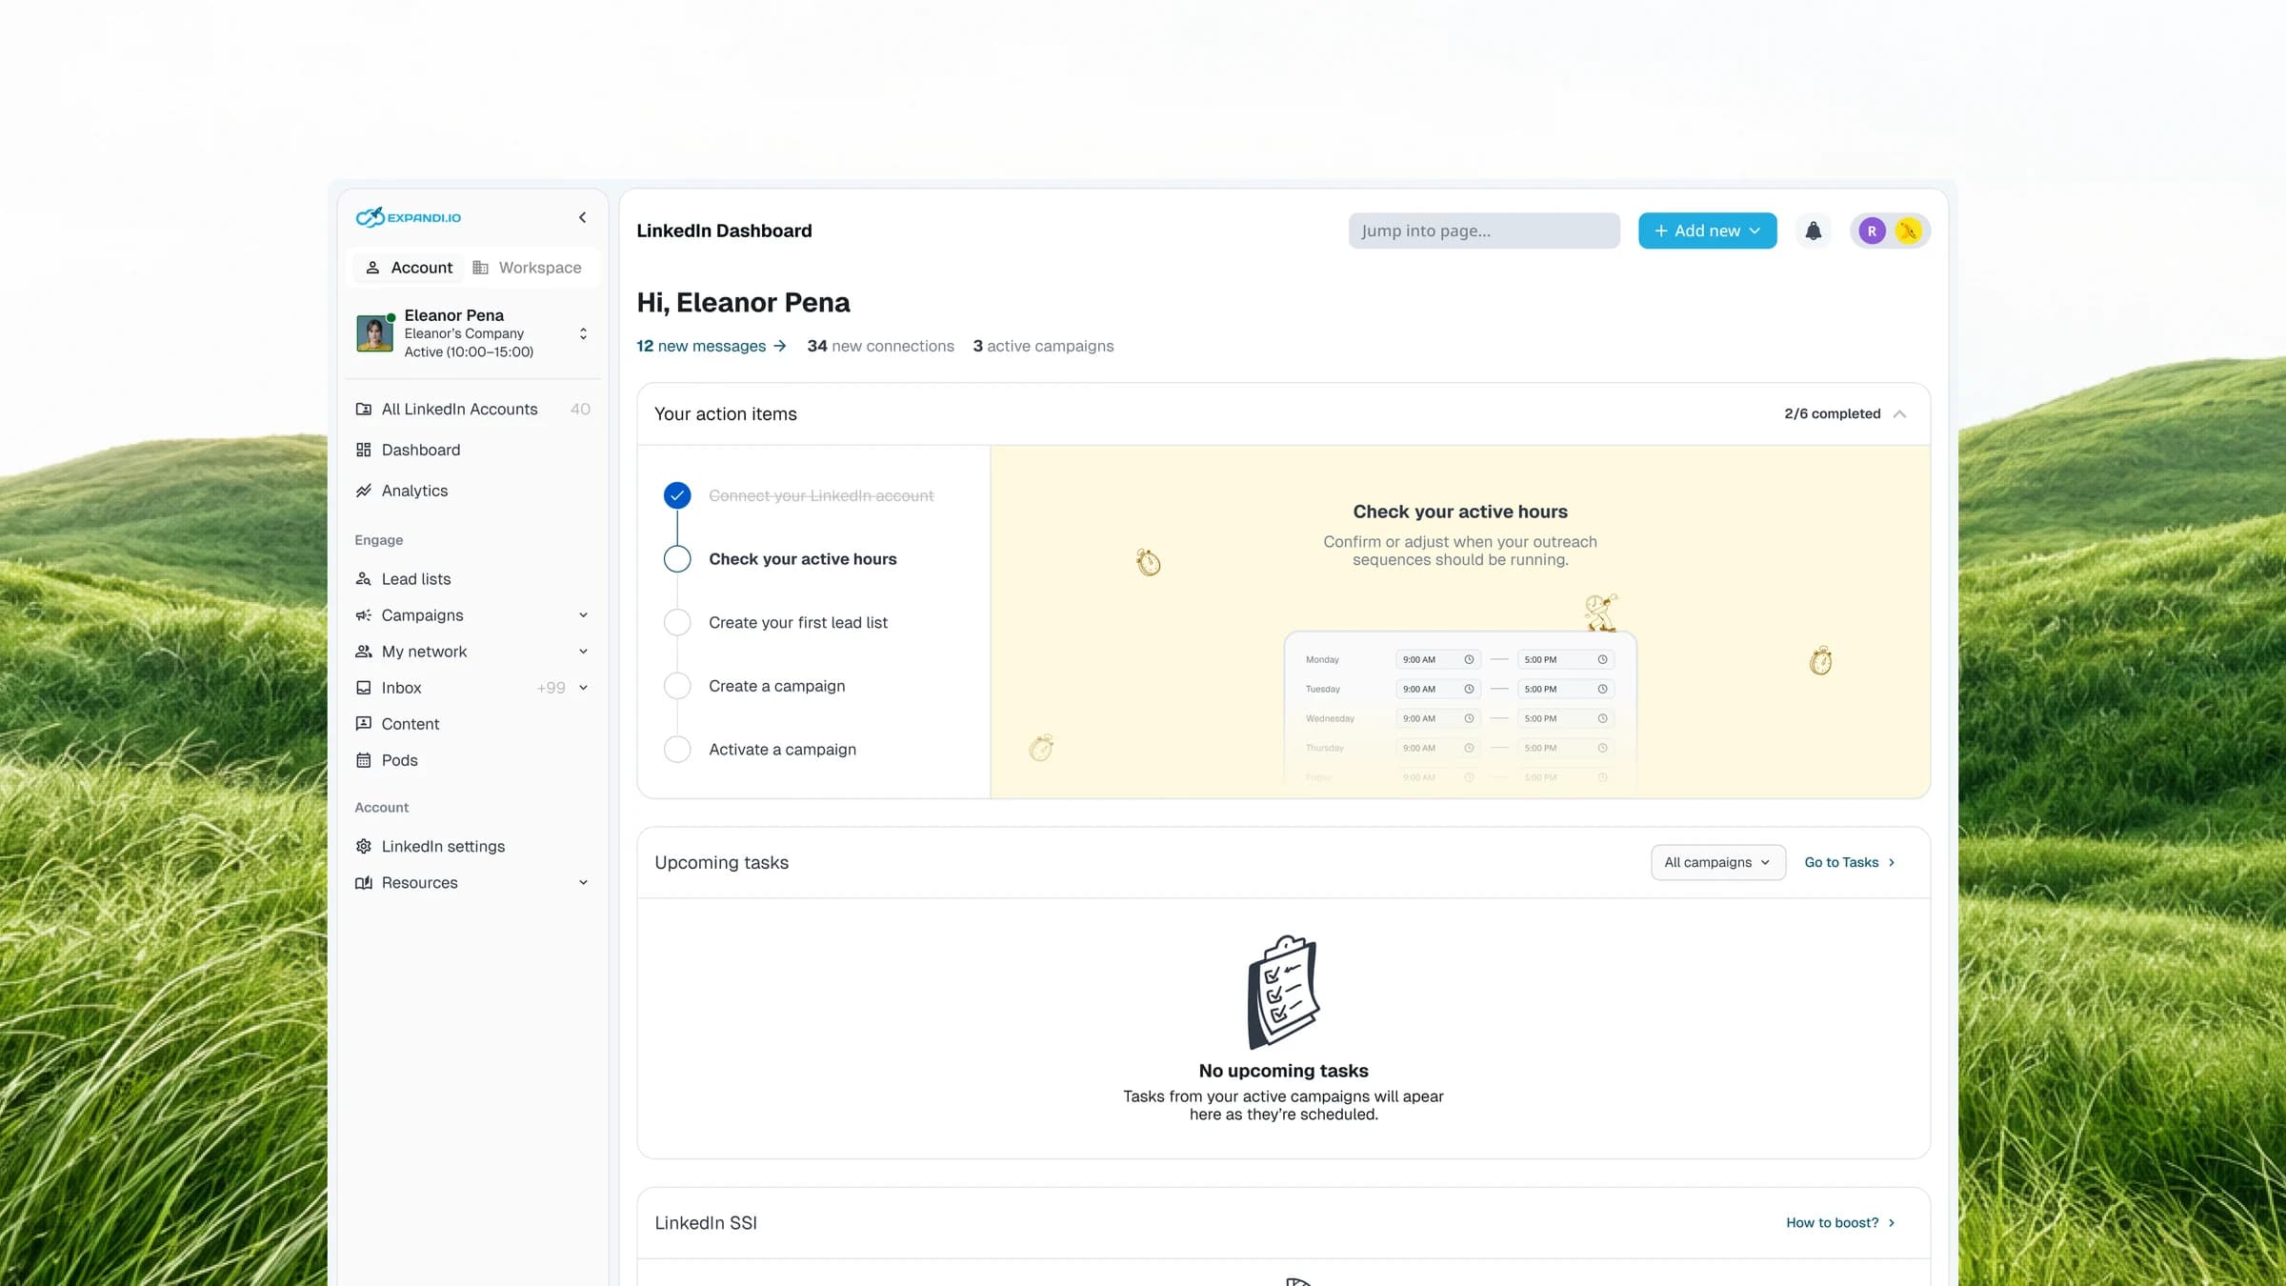Click the yellow avatar icon
The height and width of the screenshot is (1286, 2286).
pyautogui.click(x=1908, y=231)
